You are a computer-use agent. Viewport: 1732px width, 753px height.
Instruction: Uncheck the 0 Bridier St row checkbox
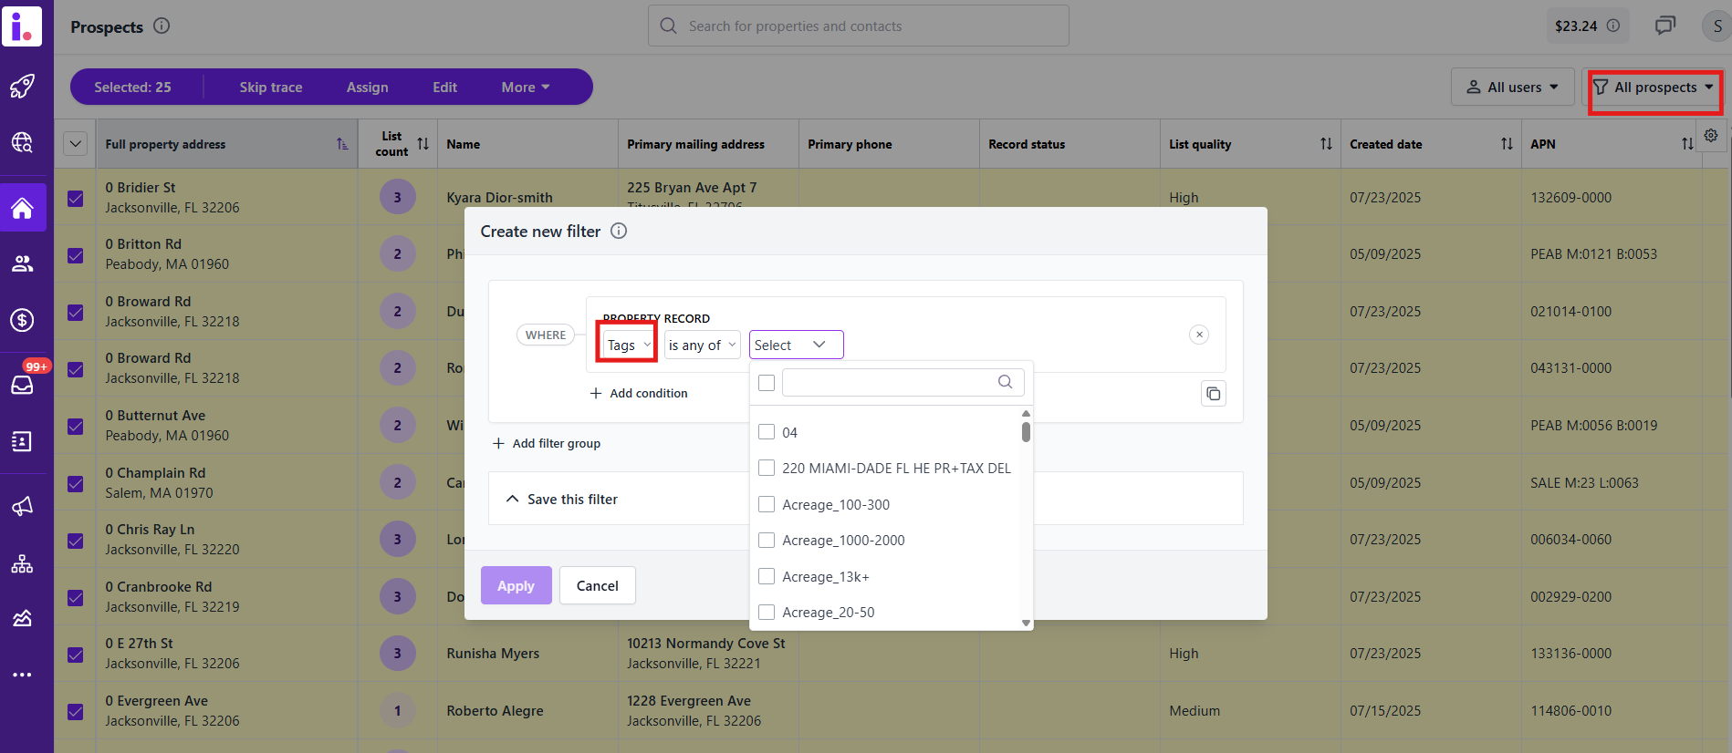76,198
